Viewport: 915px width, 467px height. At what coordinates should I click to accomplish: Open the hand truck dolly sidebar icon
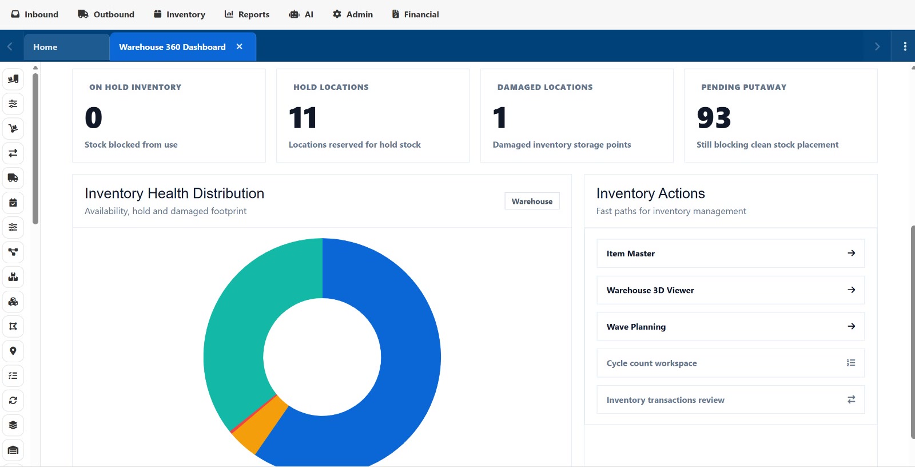coord(13,128)
